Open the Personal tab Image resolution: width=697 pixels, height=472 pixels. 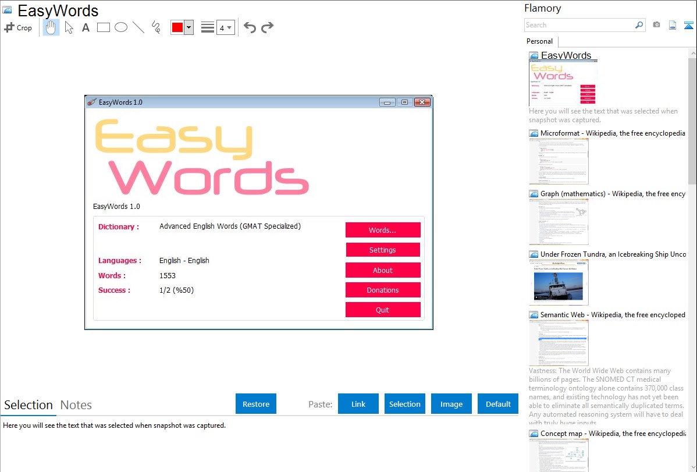pos(539,41)
